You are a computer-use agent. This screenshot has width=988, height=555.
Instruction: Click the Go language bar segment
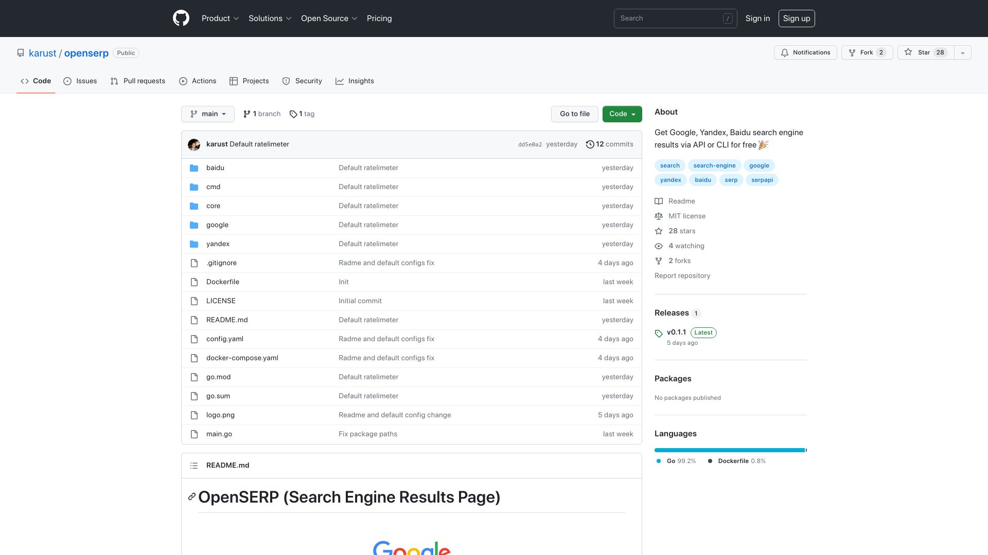(x=730, y=450)
